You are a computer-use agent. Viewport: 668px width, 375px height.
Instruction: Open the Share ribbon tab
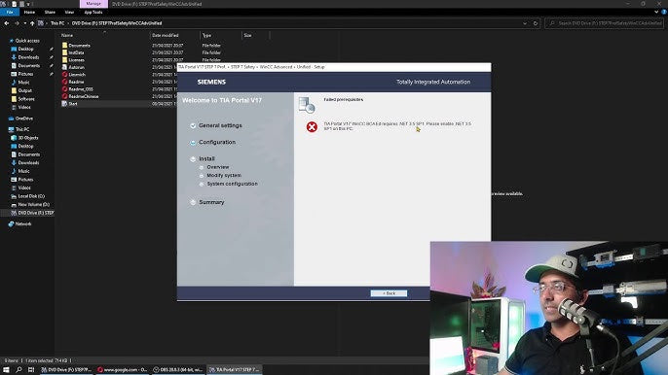[x=50, y=13]
